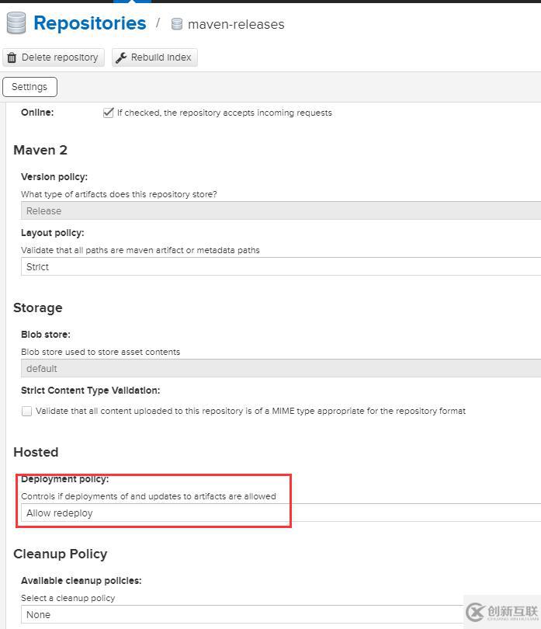Switch to the Settings tab
This screenshot has width=541, height=629.
coord(29,87)
